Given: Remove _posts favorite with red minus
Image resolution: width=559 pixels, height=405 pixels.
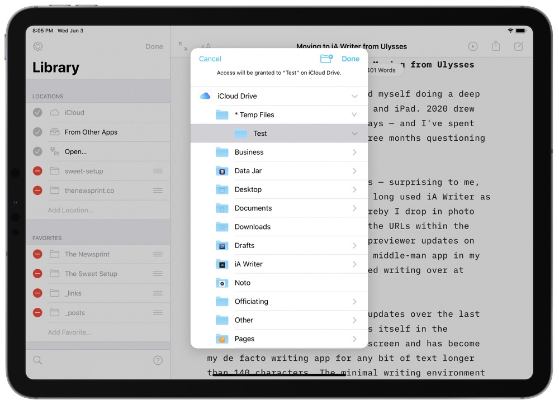Looking at the screenshot, I should 37,313.
